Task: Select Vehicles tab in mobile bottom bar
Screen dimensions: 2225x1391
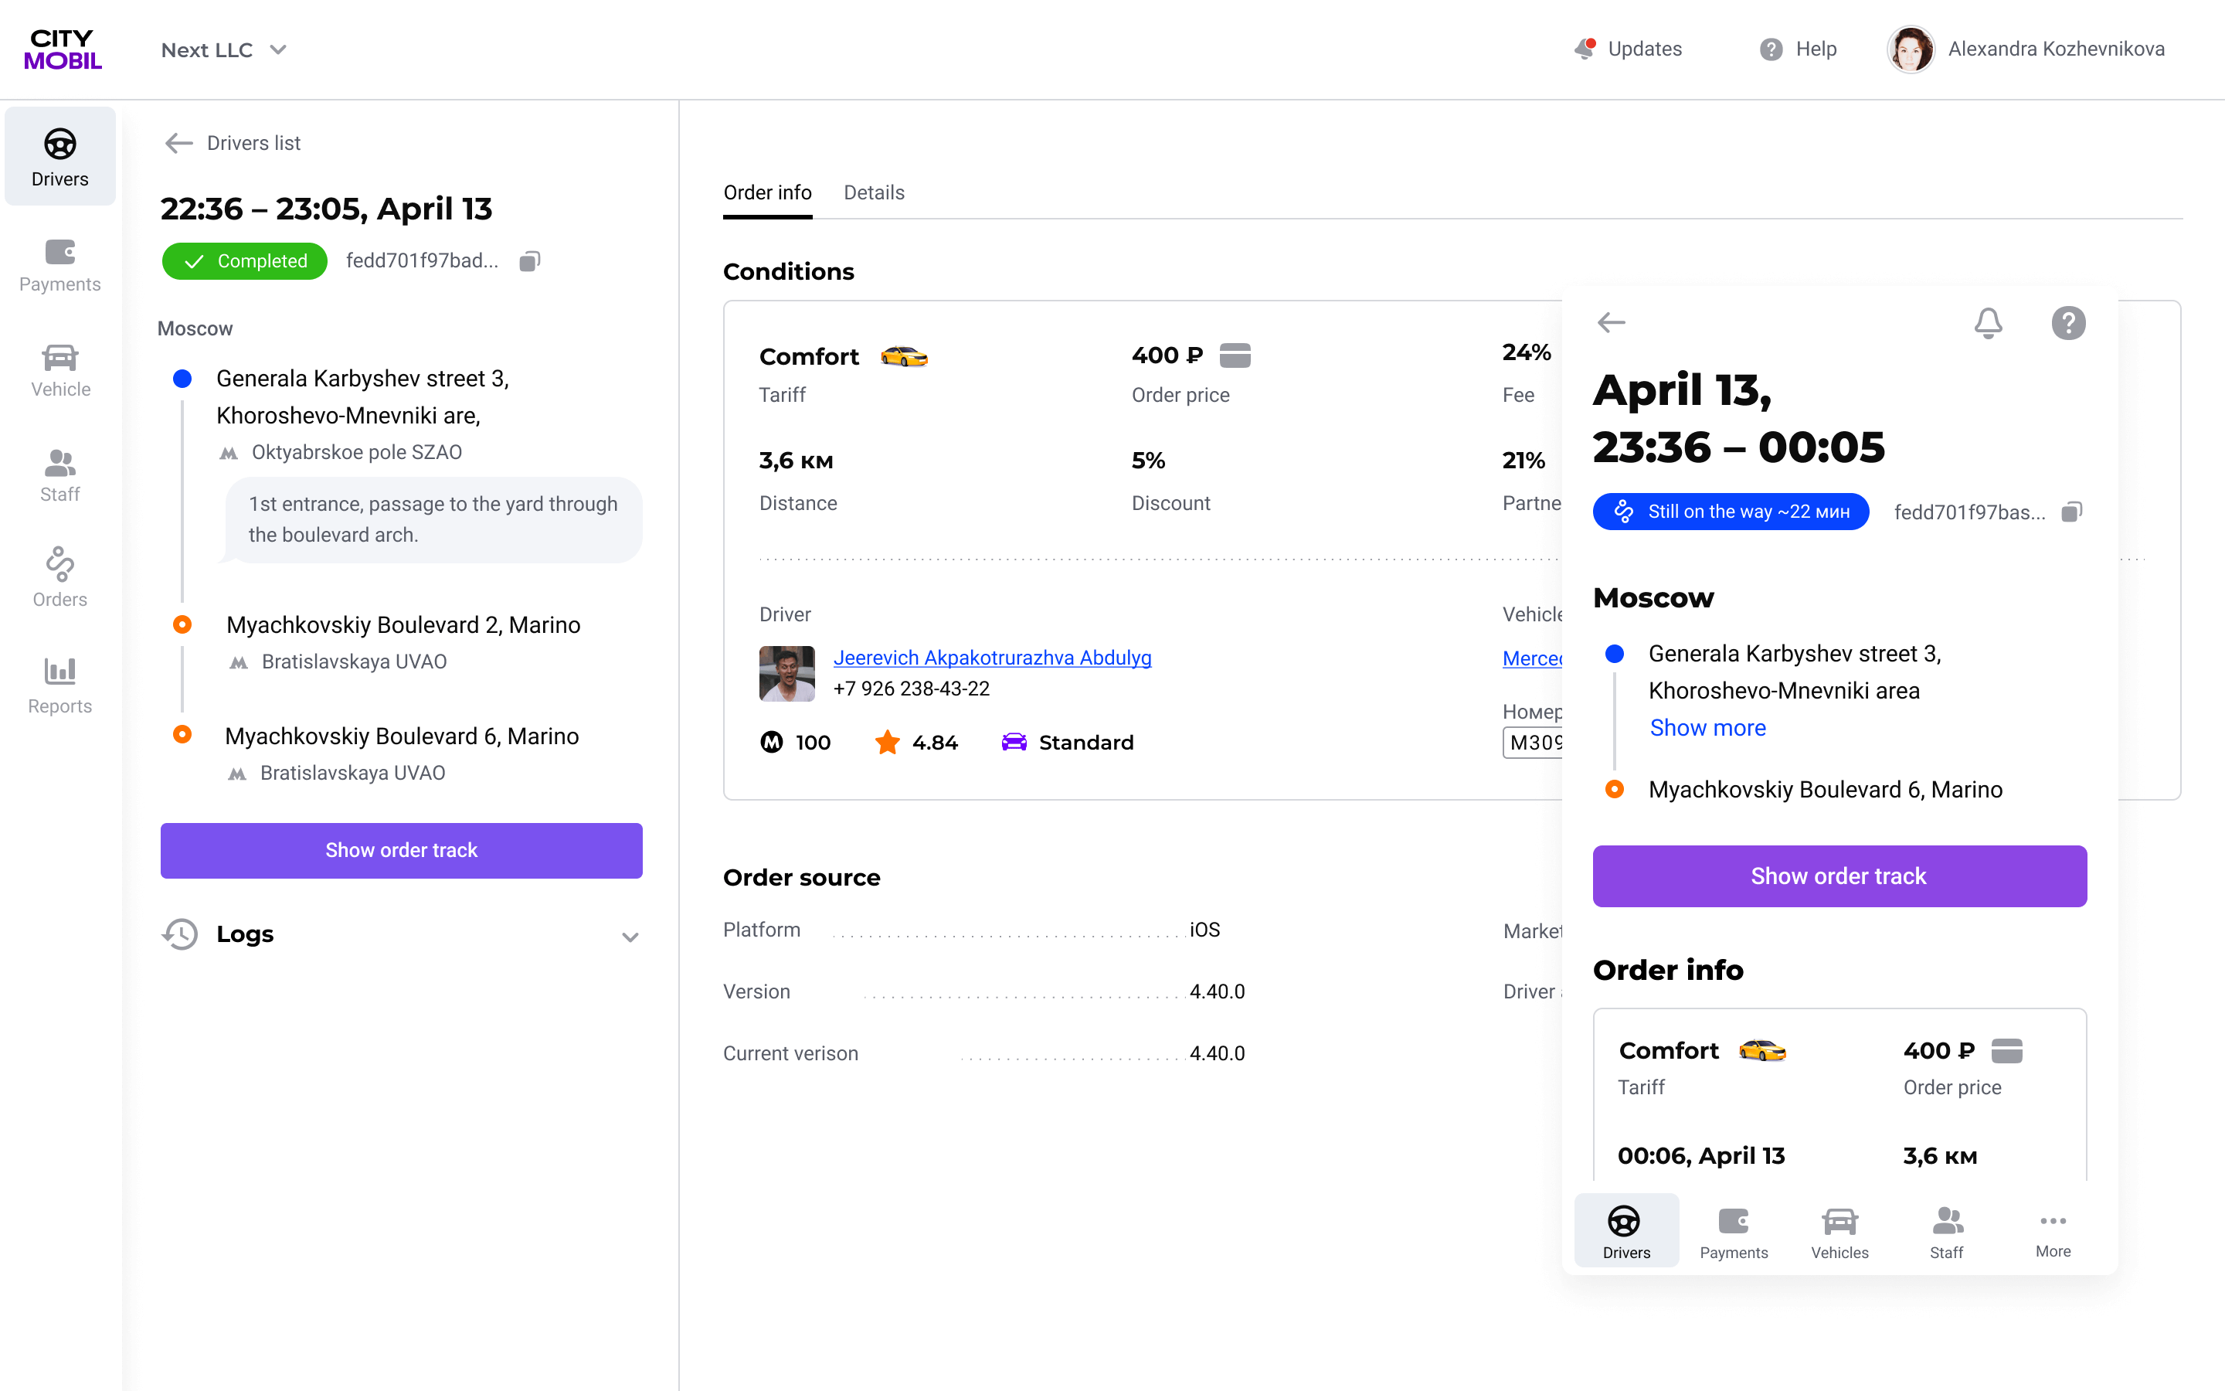Action: [1839, 1232]
